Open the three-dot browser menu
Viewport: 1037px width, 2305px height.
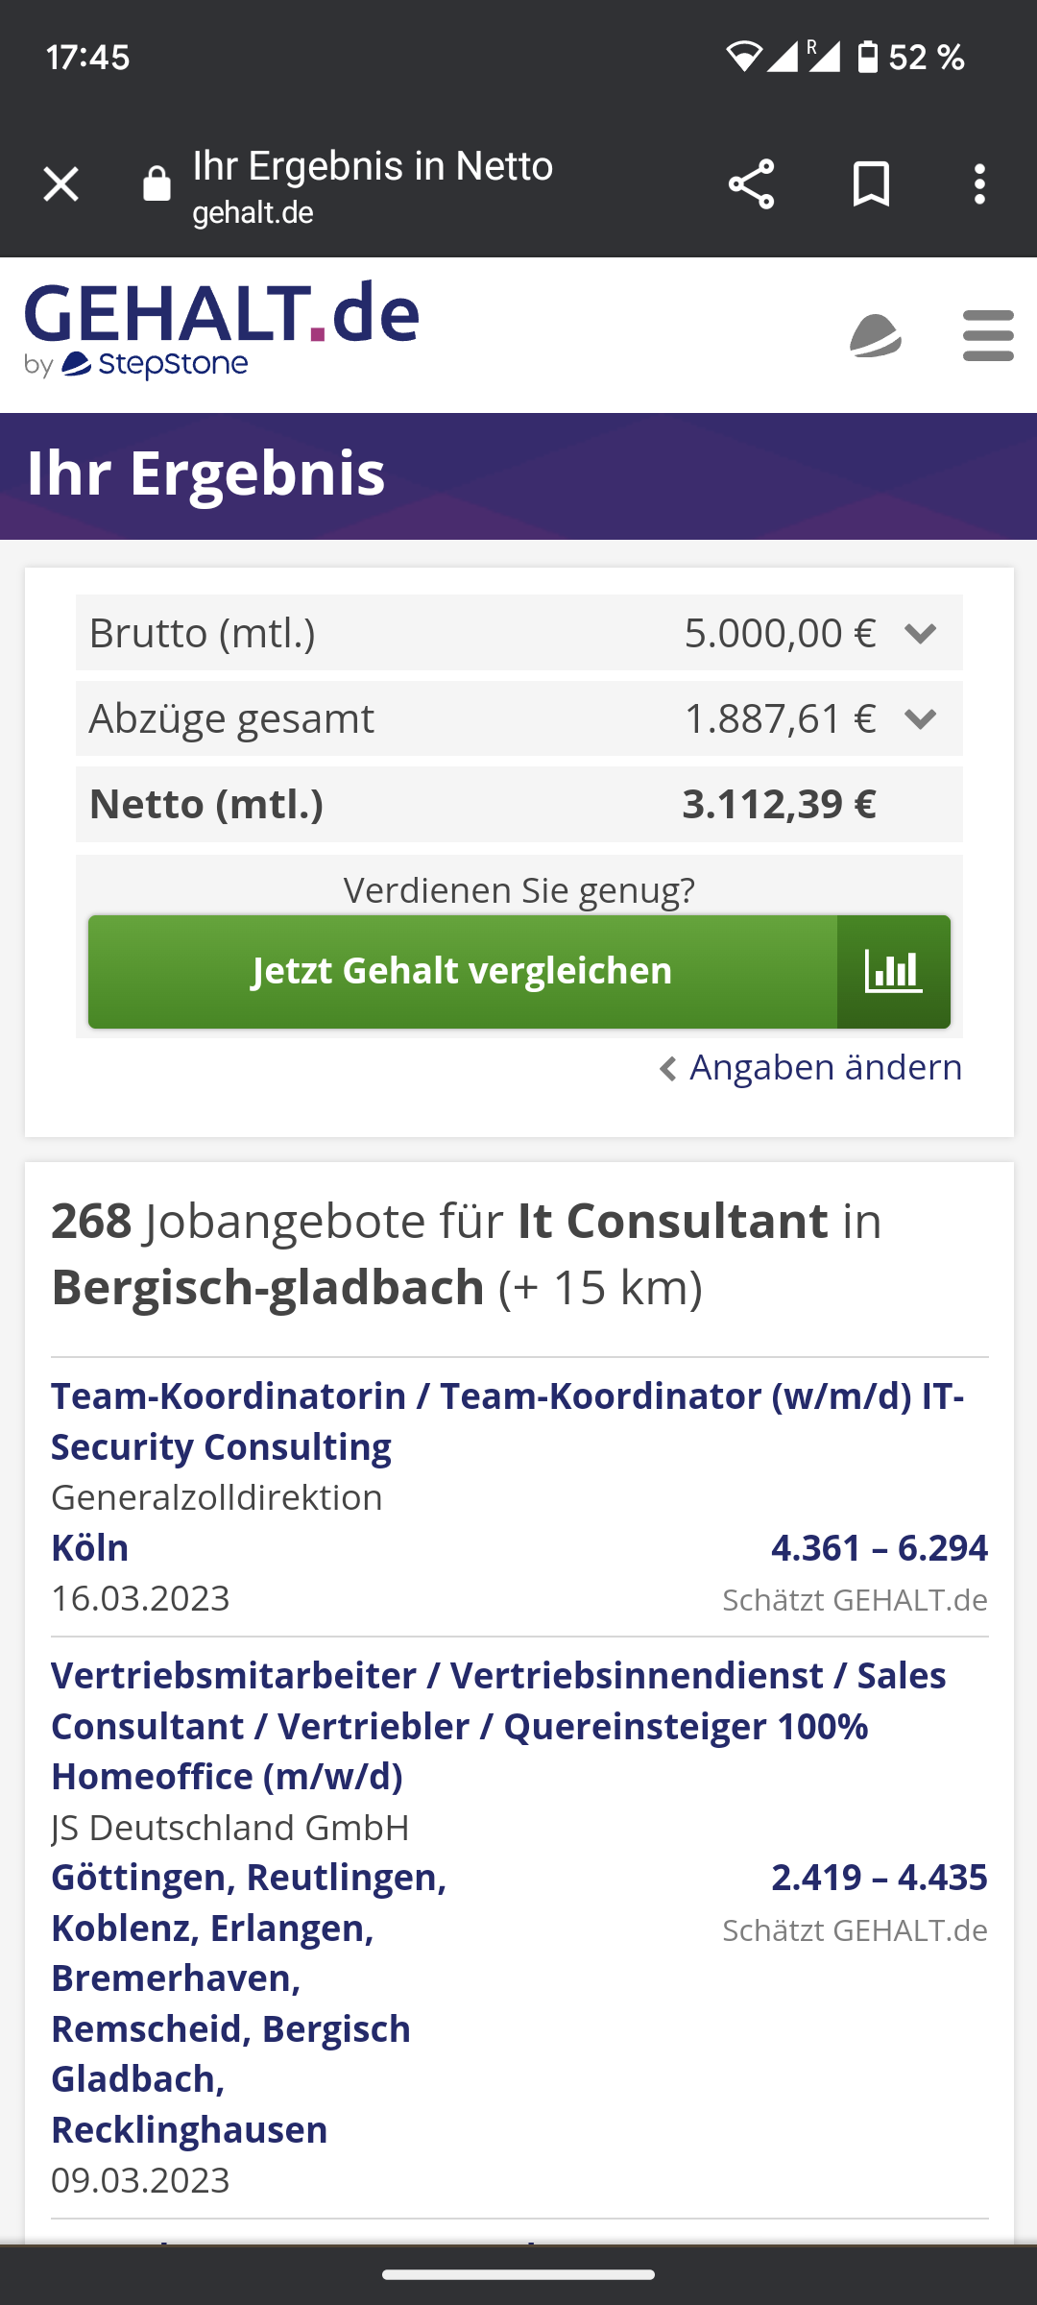point(979,184)
